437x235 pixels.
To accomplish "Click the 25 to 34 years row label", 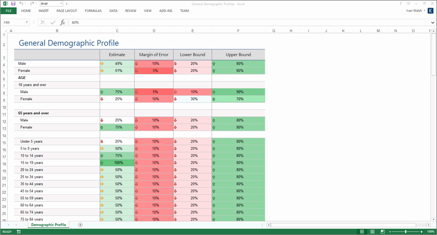I will [32, 177].
